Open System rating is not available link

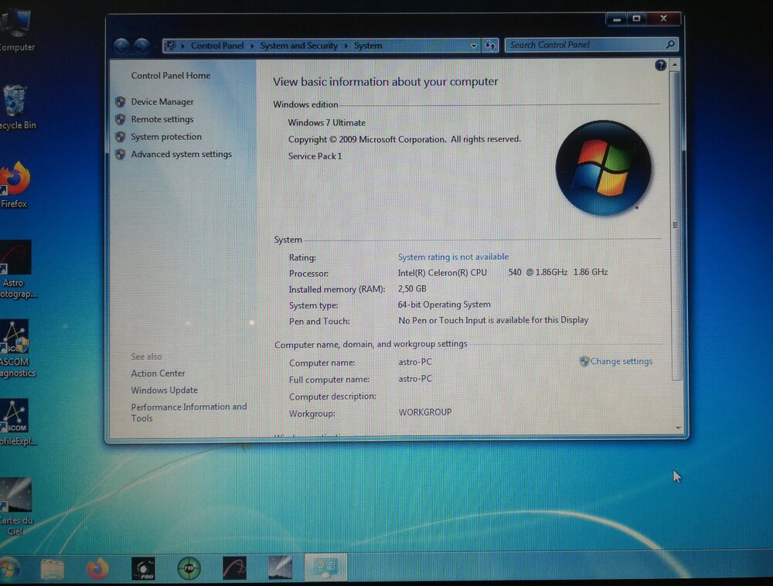pyautogui.click(x=453, y=257)
